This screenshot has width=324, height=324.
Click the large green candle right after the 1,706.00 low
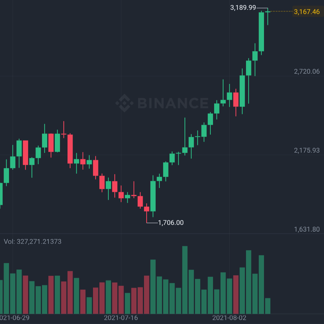(x=153, y=196)
